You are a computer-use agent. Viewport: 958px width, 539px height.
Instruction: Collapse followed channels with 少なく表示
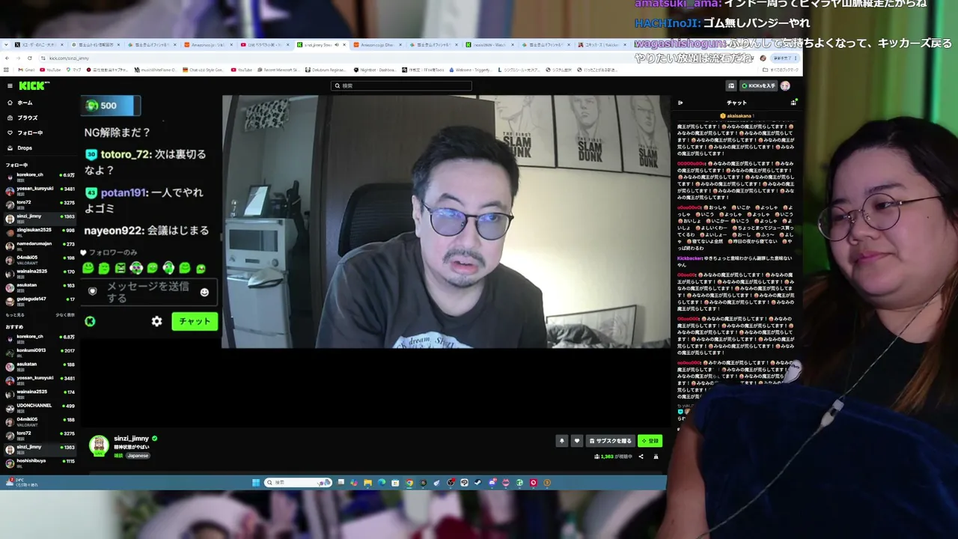pos(65,315)
